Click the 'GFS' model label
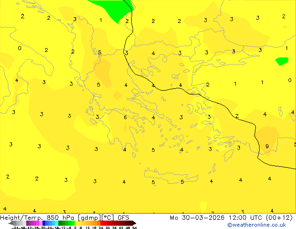The image size is (296, 229). [123, 218]
